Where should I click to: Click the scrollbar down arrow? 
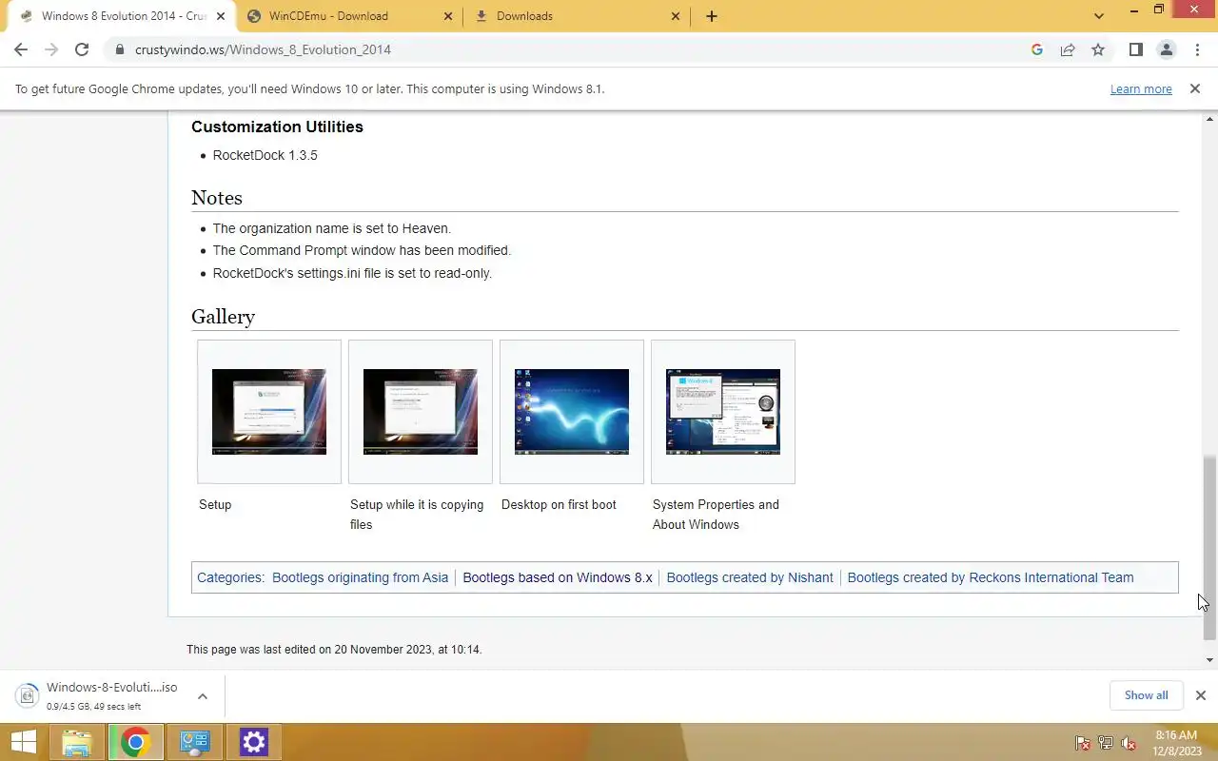click(1209, 660)
